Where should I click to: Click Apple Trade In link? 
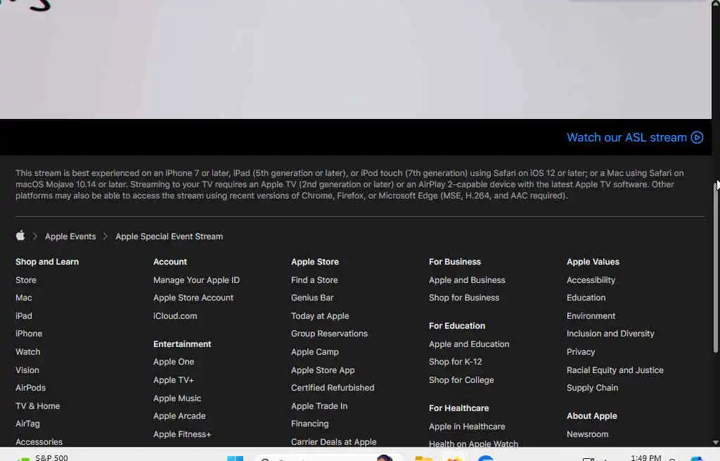tap(319, 406)
